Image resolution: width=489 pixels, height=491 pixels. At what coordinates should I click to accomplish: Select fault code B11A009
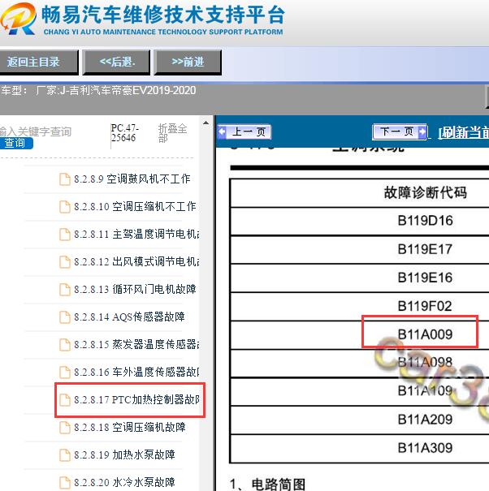(425, 334)
